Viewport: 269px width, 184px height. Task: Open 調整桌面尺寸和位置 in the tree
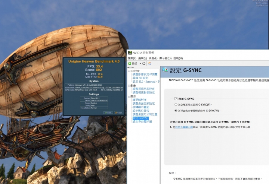[145, 114]
